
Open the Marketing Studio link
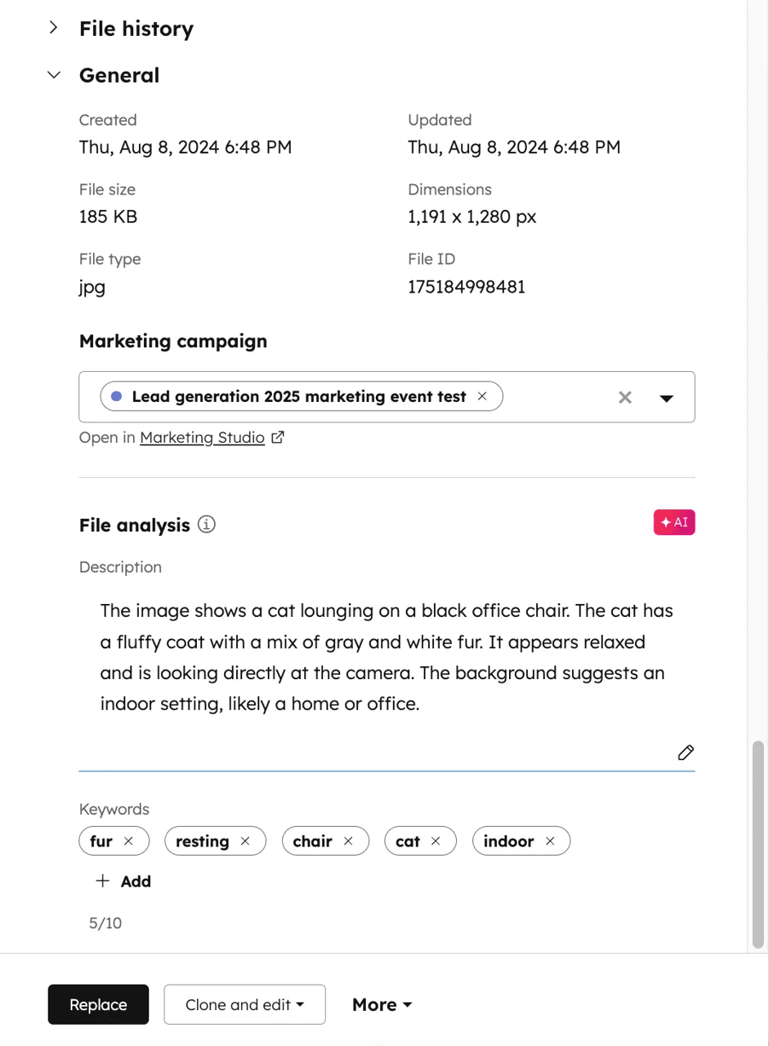(x=202, y=437)
